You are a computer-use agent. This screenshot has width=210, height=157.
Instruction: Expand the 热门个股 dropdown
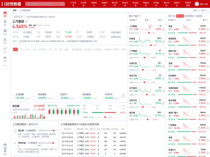pyautogui.click(x=139, y=16)
